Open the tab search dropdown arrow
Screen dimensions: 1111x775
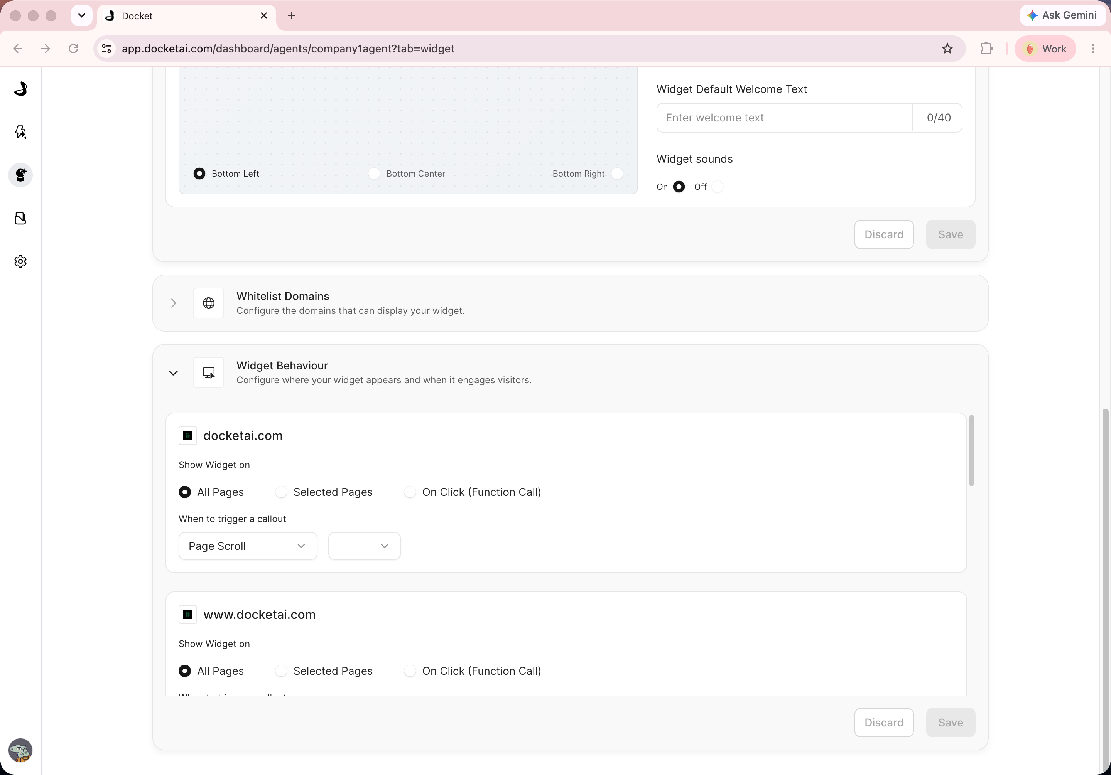point(82,15)
